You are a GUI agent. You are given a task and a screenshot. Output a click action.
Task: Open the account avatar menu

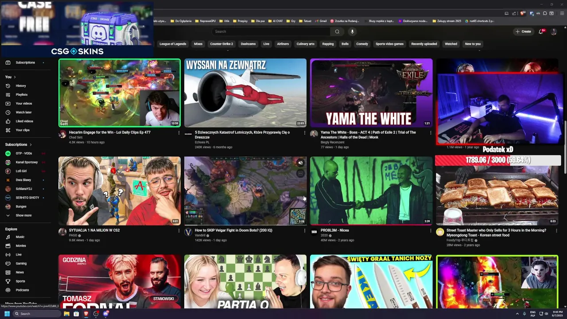pyautogui.click(x=554, y=31)
